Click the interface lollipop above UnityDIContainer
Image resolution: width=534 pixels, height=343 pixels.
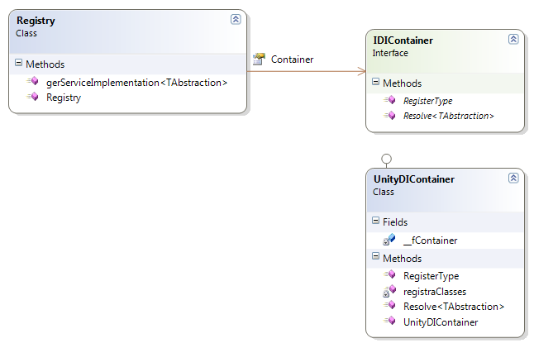pos(385,159)
